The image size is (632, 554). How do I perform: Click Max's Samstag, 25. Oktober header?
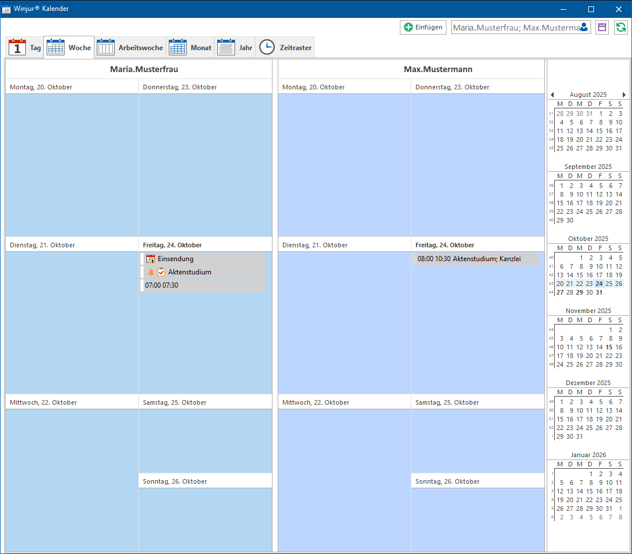[478, 402]
